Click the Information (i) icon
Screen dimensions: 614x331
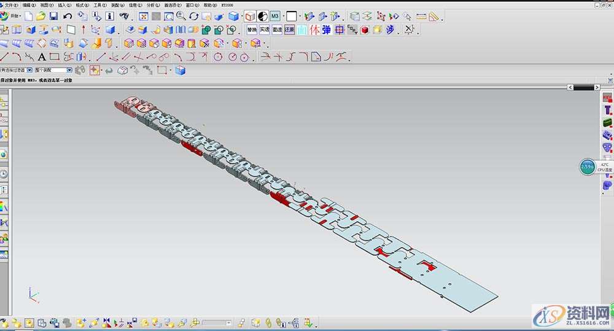tap(110, 16)
